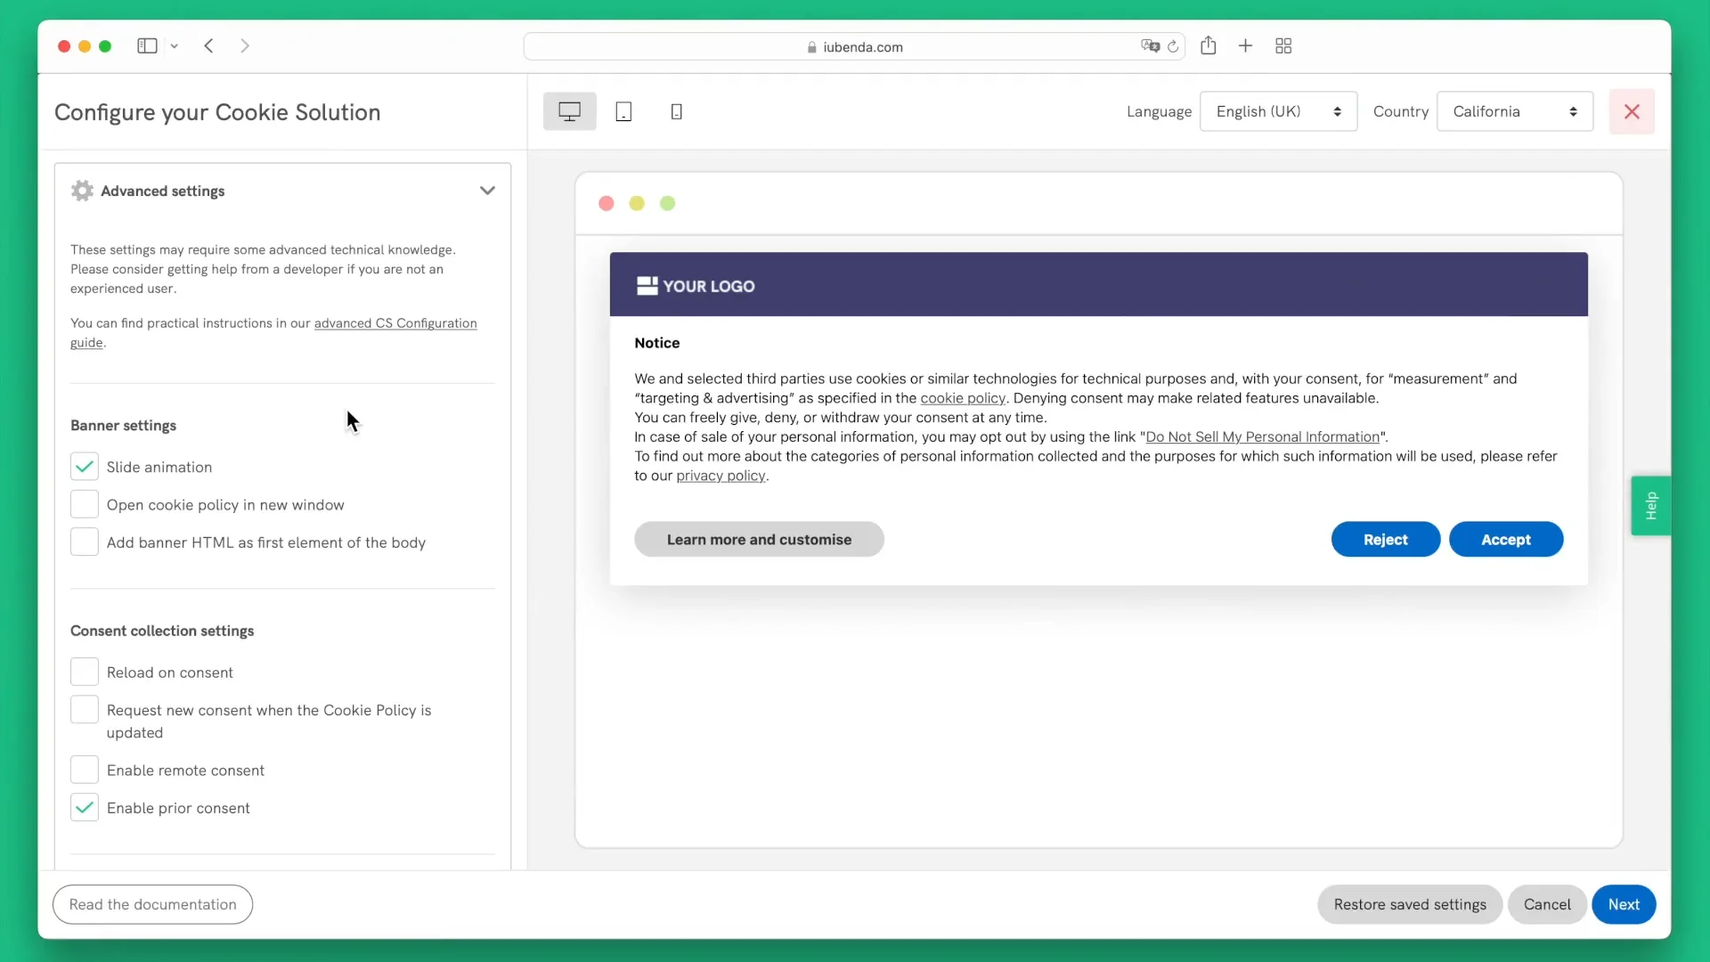
Task: Disable Enable prior consent checkbox
Action: (x=84, y=807)
